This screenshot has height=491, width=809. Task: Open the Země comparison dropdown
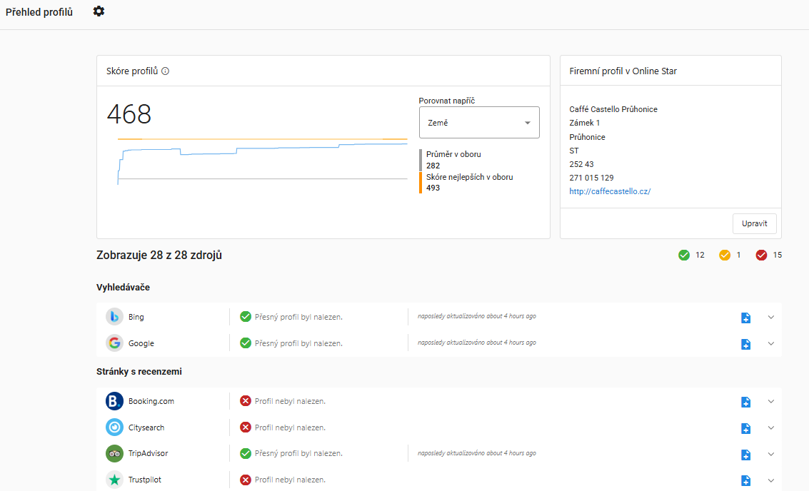click(x=478, y=123)
